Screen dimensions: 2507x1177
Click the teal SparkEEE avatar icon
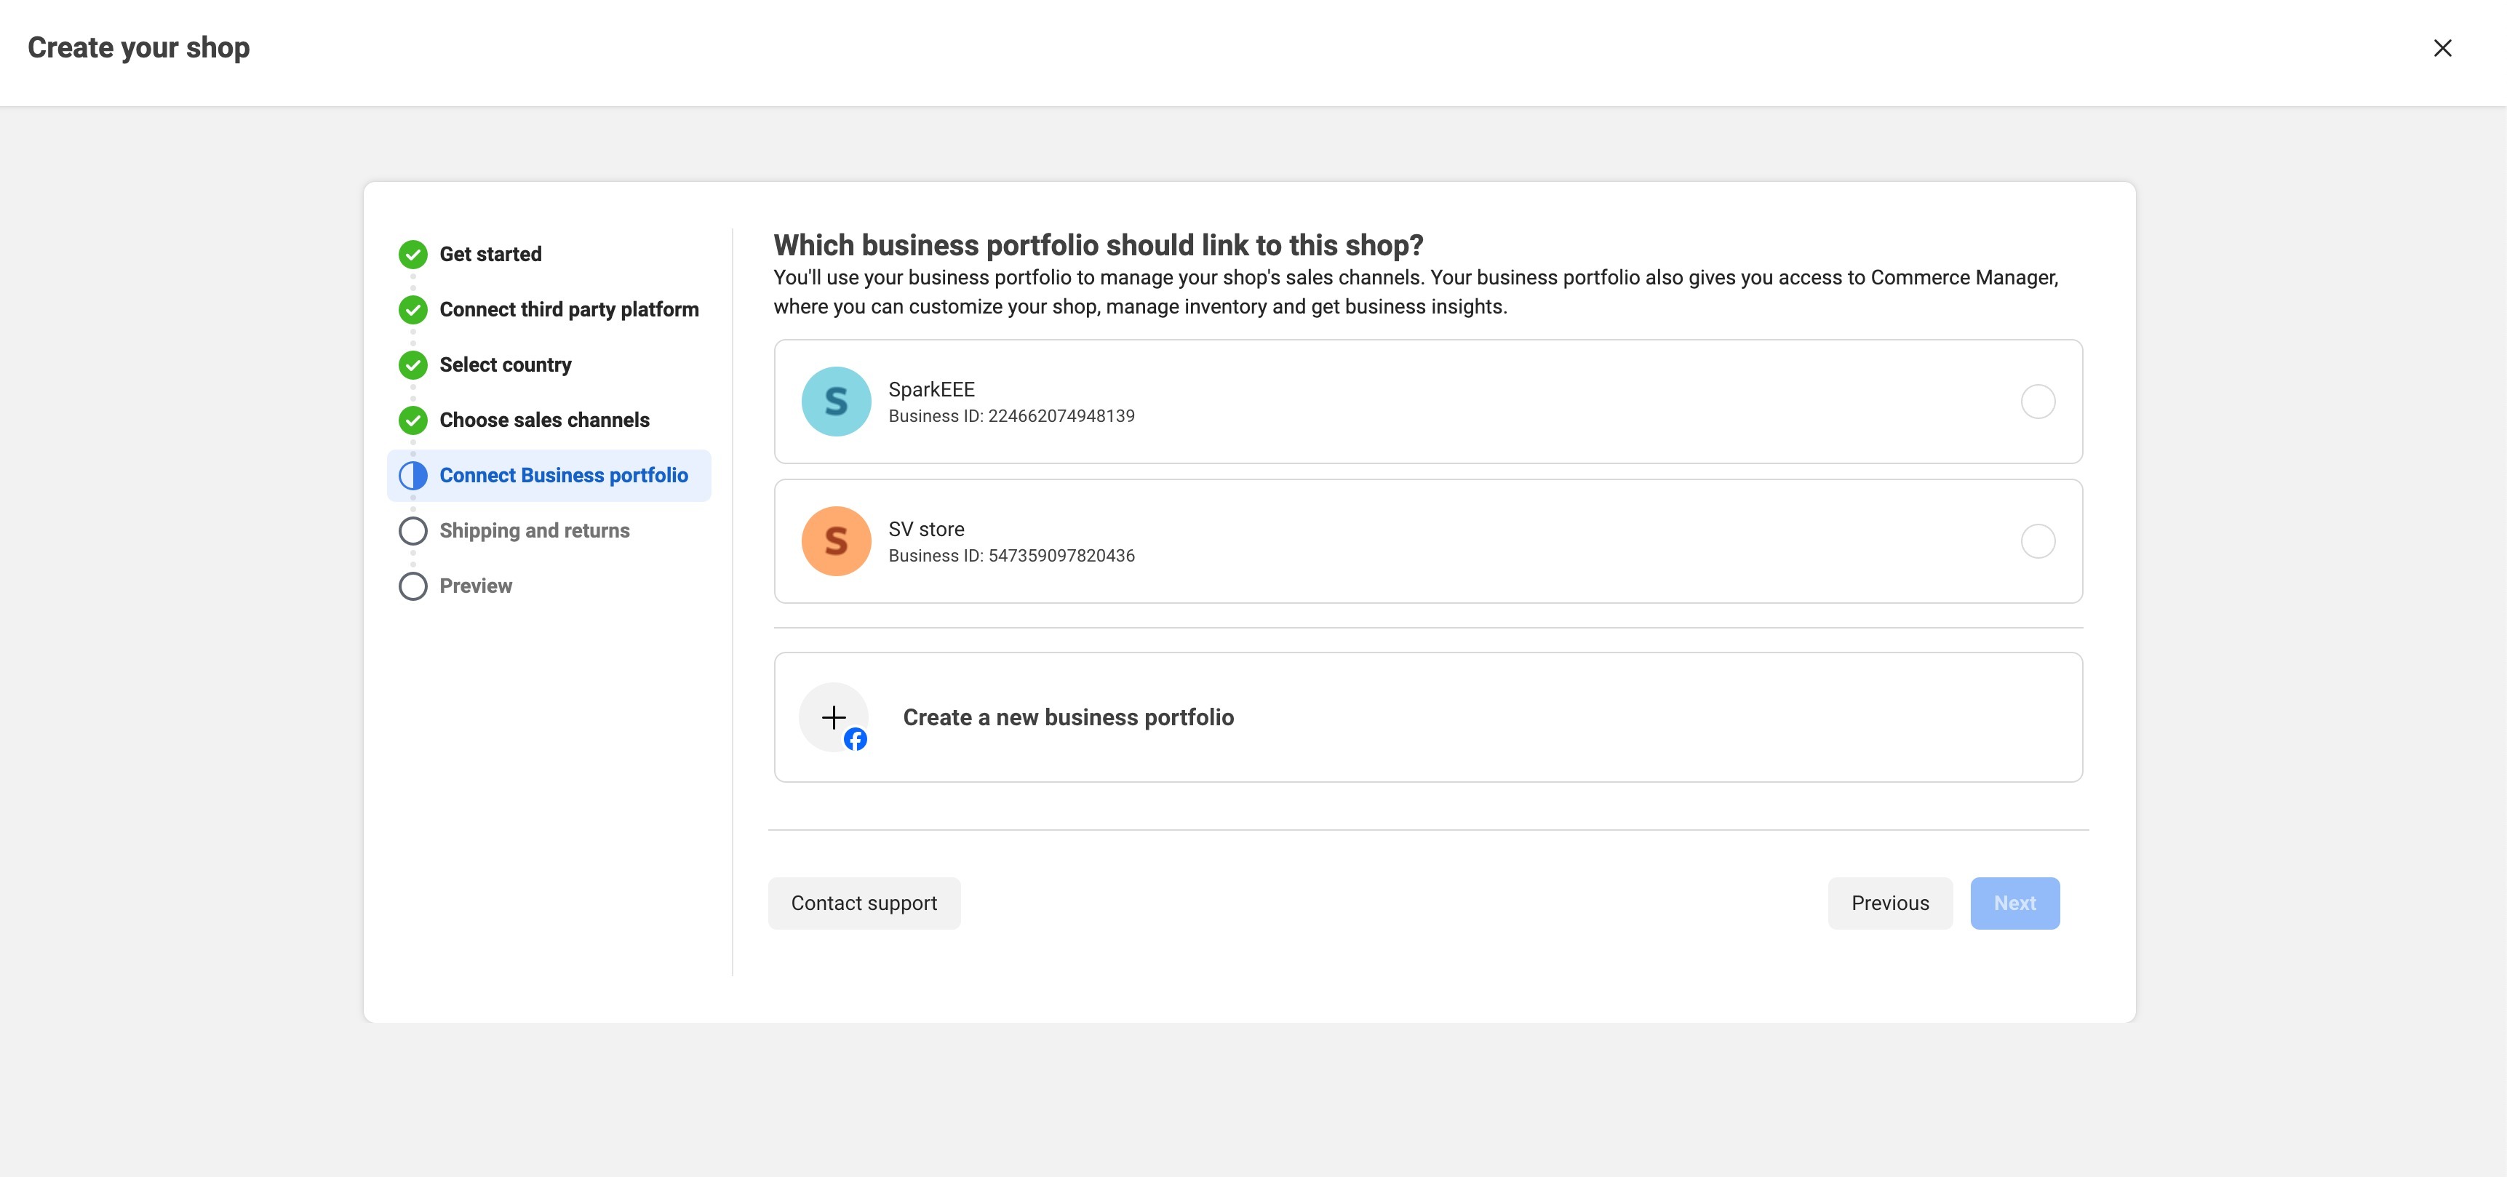pos(836,402)
